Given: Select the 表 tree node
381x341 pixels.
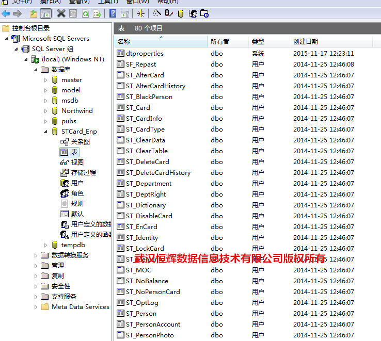Looking at the screenshot, I should tap(70, 152).
